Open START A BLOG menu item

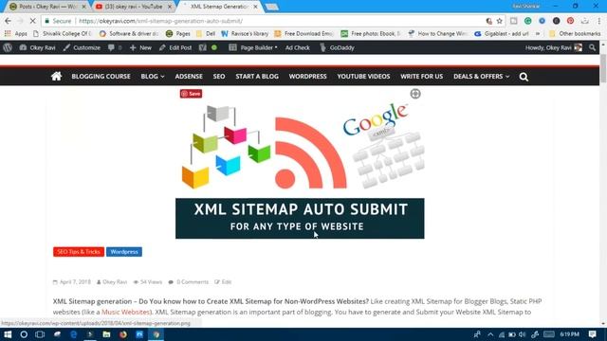point(257,77)
